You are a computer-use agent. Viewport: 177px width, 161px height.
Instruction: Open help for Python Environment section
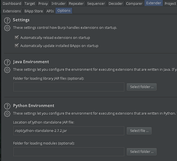tap(7, 106)
